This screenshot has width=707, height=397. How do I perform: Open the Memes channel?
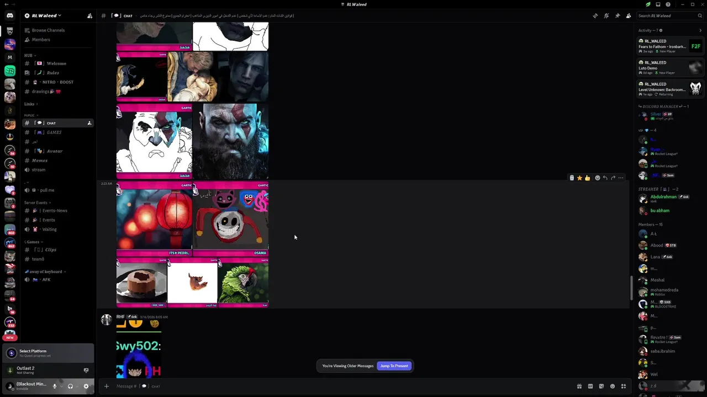[58, 160]
